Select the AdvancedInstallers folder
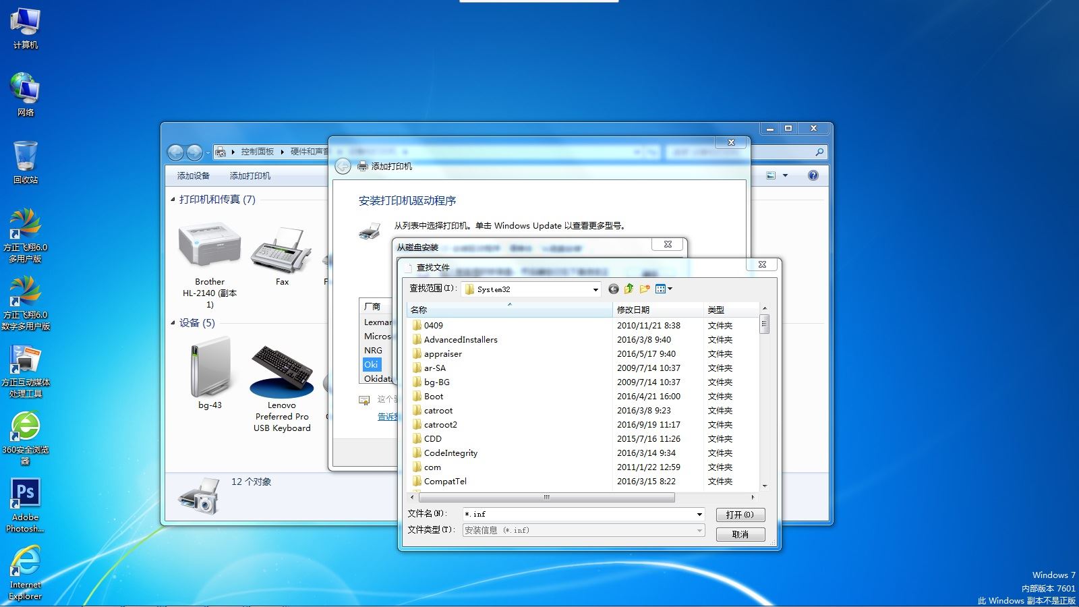This screenshot has height=607, width=1079. (x=461, y=339)
